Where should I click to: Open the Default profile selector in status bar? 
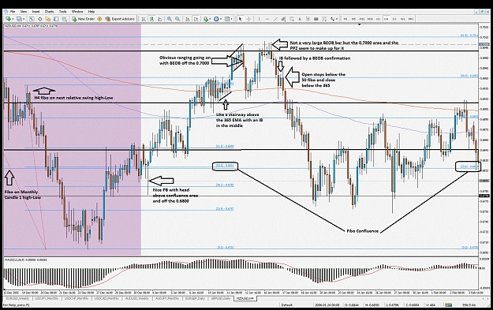(287, 305)
